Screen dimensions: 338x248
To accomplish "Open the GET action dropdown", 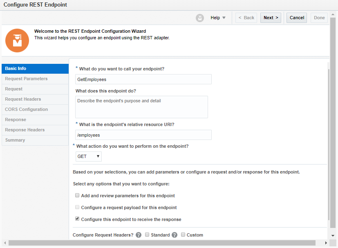I will [89, 156].
